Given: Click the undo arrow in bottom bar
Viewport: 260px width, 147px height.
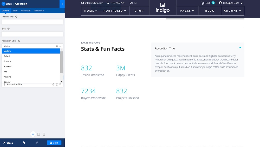Looking at the screenshot, I should pos(24,143).
